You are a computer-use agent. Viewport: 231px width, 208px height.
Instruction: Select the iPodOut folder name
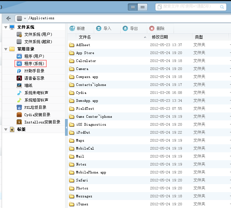(x=83, y=132)
